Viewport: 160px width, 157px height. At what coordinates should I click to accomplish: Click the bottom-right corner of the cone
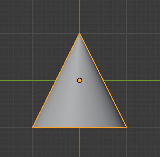126,127
